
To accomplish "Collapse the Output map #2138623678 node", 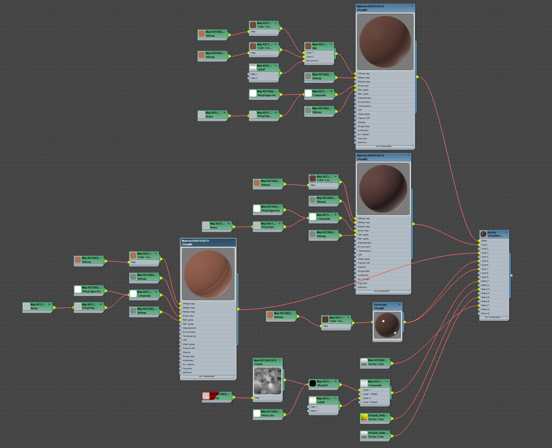I will tap(279, 360).
